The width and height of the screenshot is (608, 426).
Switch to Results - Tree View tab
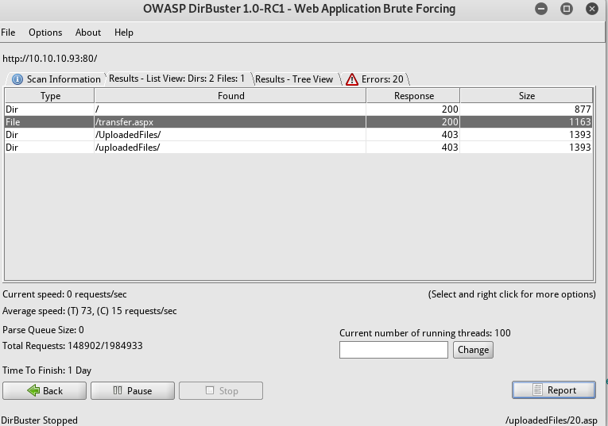[x=294, y=79]
